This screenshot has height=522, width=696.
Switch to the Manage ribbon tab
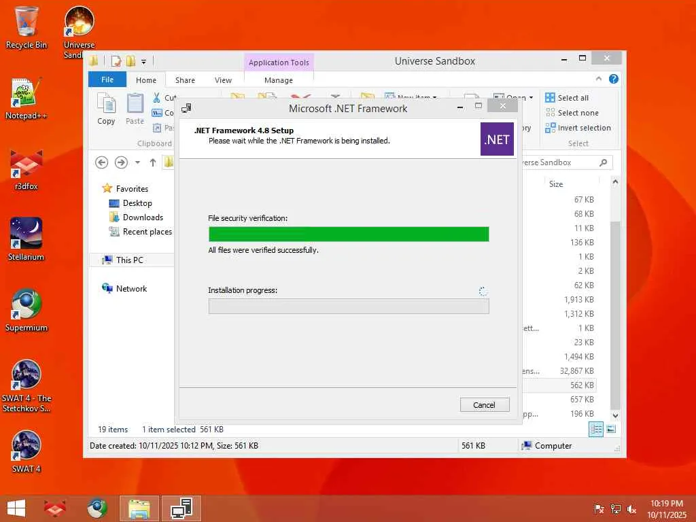click(x=279, y=80)
